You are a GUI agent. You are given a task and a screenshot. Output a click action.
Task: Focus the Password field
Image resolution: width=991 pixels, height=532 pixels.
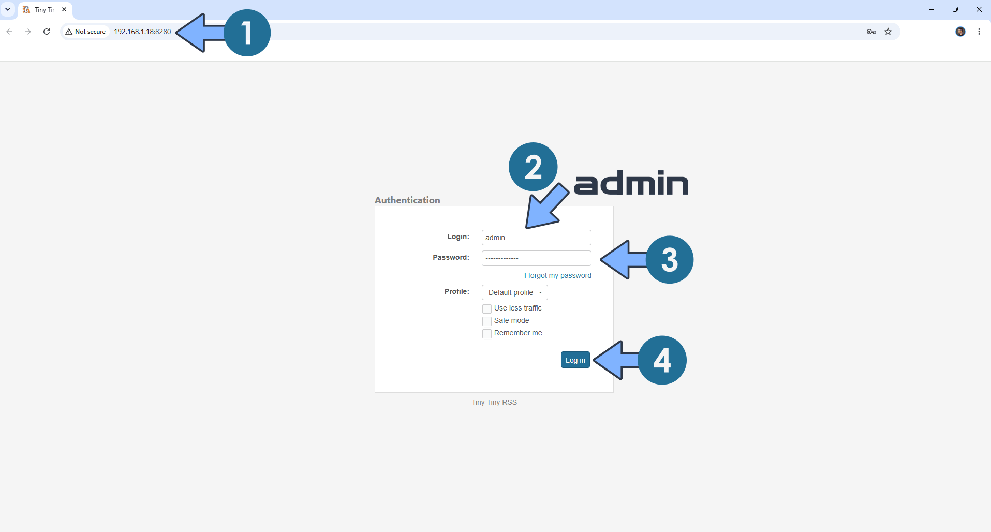click(536, 258)
